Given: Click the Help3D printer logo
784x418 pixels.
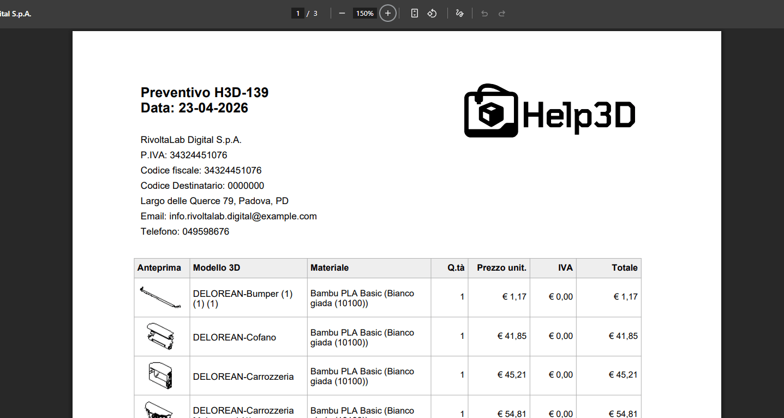Looking at the screenshot, I should tap(549, 111).
